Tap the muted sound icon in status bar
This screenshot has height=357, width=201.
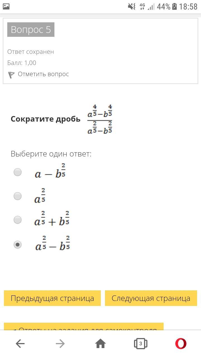(x=131, y=6)
